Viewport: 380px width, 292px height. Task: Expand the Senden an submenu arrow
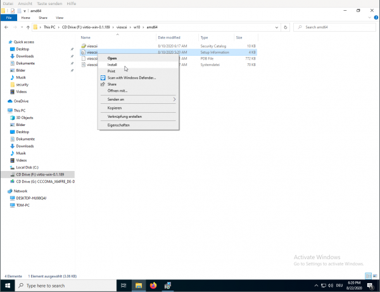pos(174,99)
